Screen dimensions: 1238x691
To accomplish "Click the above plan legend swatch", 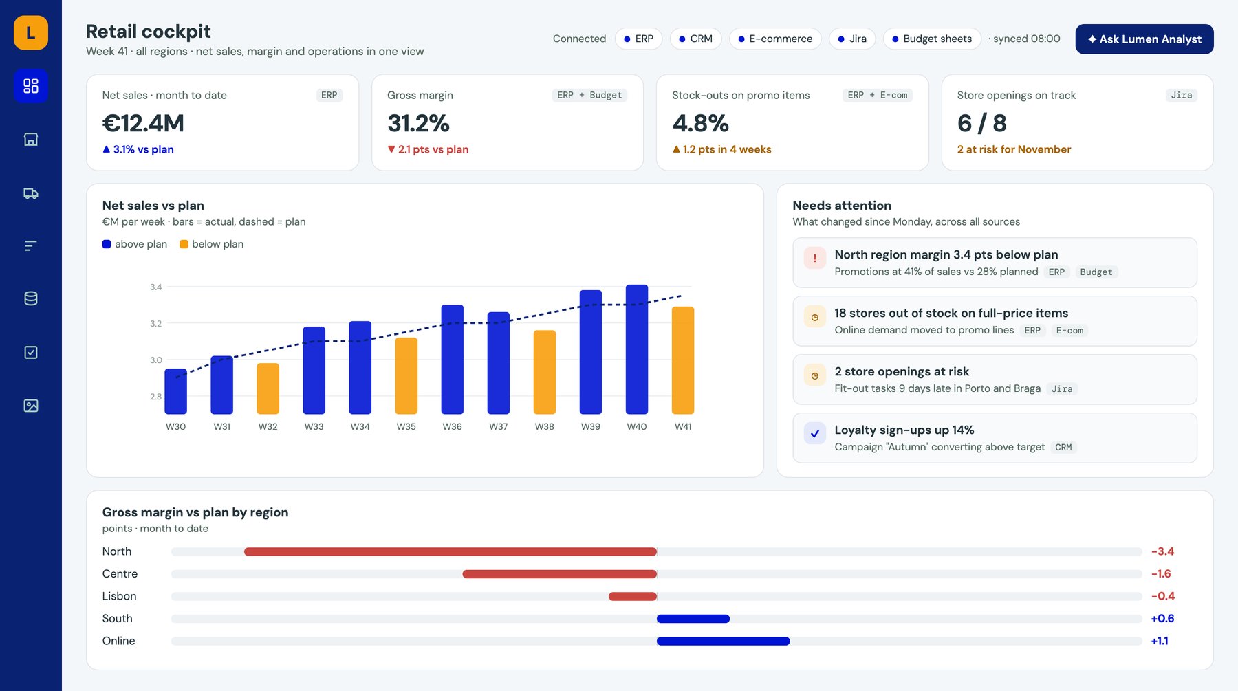I will tap(107, 244).
